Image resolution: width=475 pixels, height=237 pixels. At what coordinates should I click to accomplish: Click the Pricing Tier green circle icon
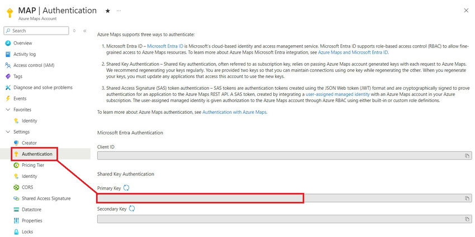(x=16, y=165)
